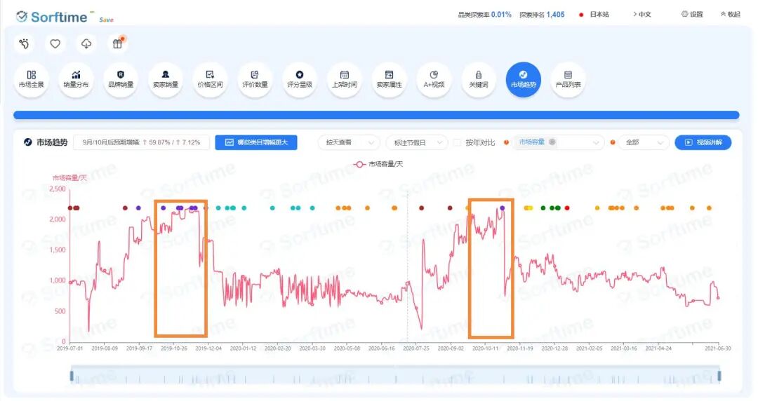
Task: Open 卖家属性 seller attributes
Action: tap(389, 80)
